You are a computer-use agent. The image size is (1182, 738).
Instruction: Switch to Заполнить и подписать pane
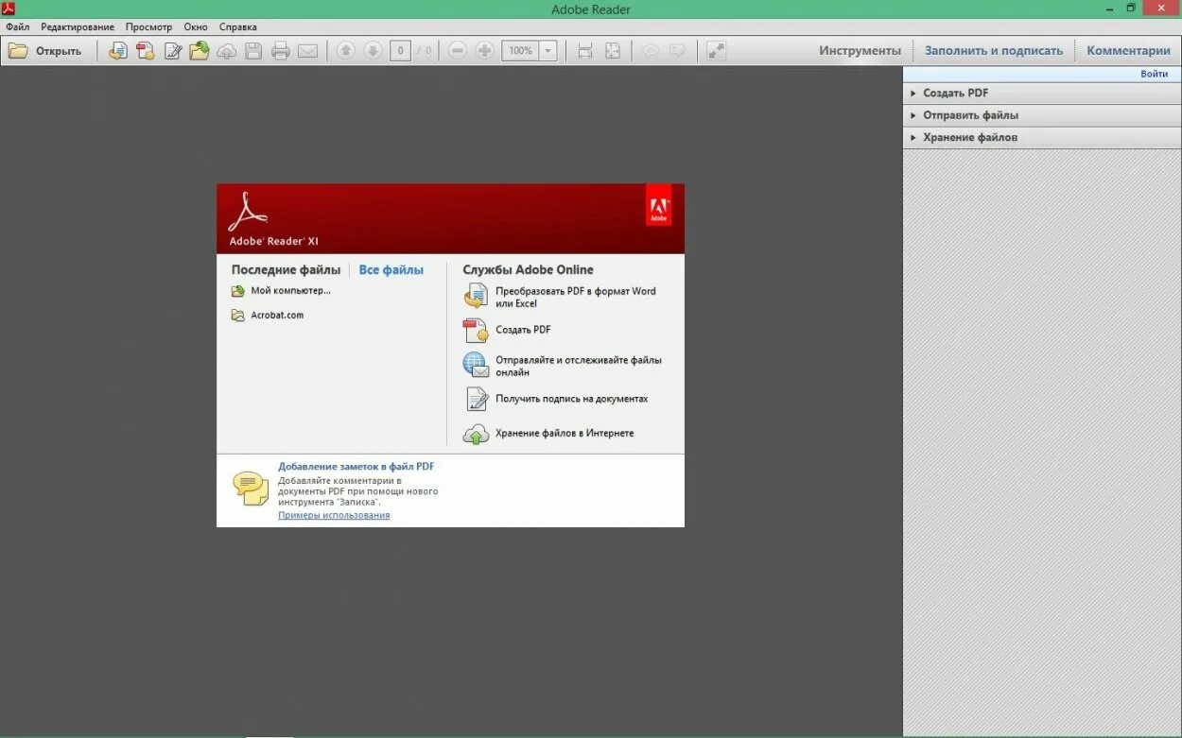[993, 51]
